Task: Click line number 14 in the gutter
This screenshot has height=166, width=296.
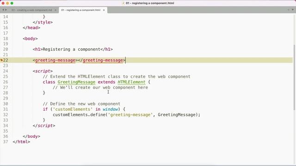Action: (6, 17)
